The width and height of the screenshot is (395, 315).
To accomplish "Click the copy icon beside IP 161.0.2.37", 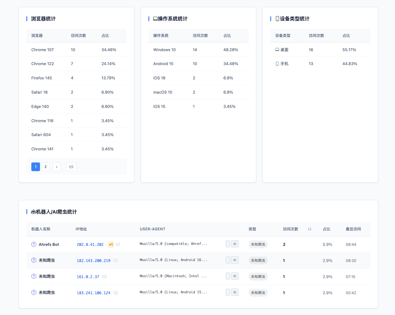I will point(104,277).
